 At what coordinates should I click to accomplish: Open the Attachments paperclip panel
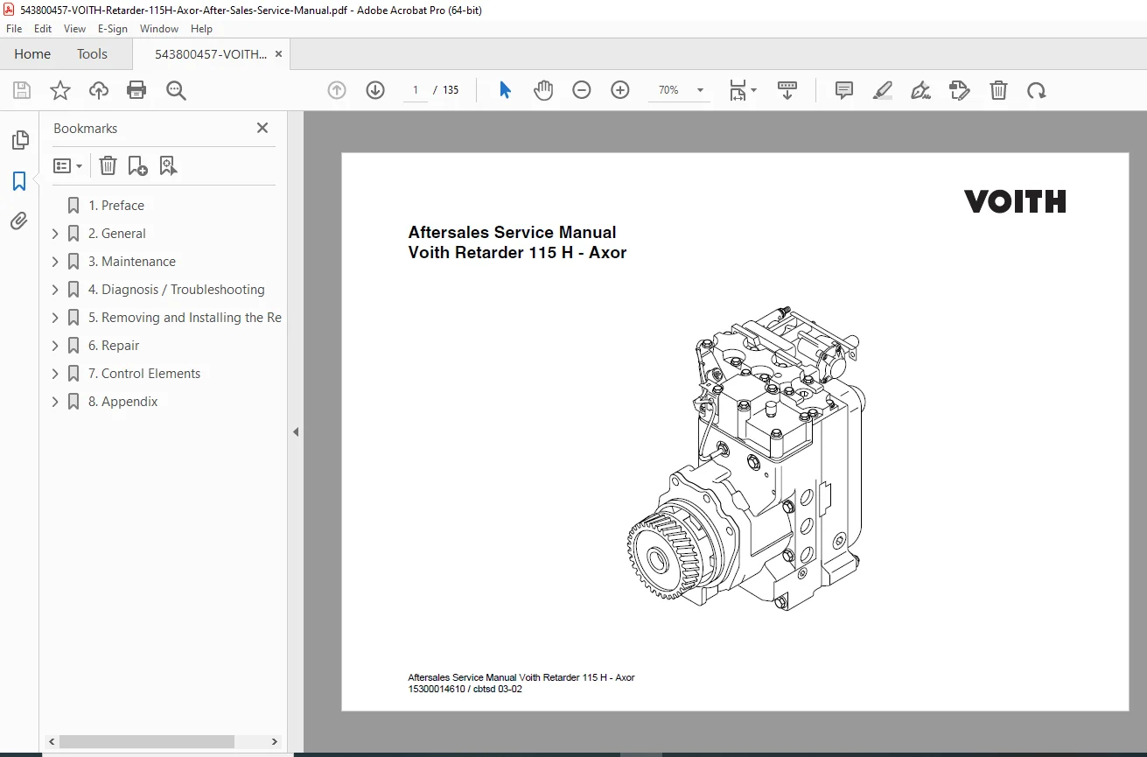(x=19, y=221)
